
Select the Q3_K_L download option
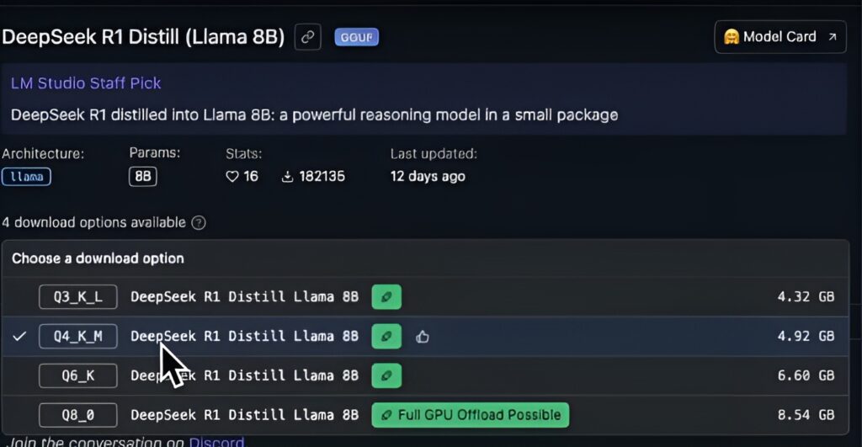(77, 297)
